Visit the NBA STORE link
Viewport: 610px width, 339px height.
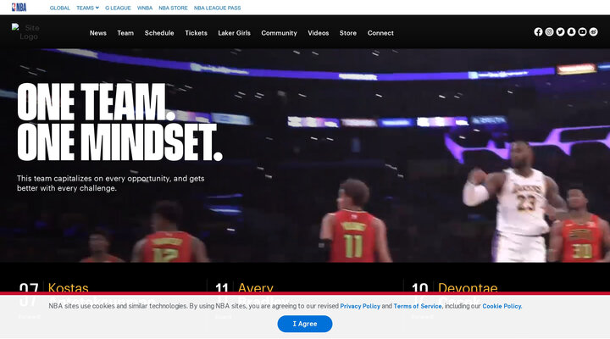[173, 8]
